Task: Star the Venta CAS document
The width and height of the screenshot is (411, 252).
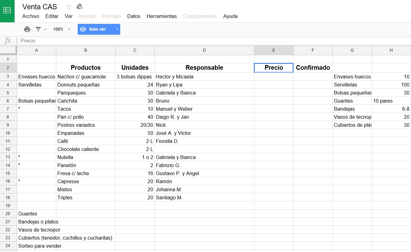Action: click(x=69, y=7)
